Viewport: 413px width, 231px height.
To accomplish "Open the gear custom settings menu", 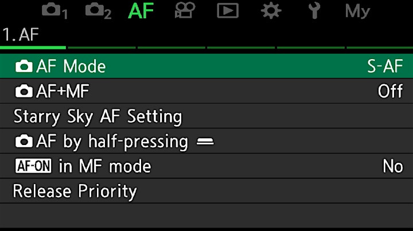I will click(x=271, y=11).
